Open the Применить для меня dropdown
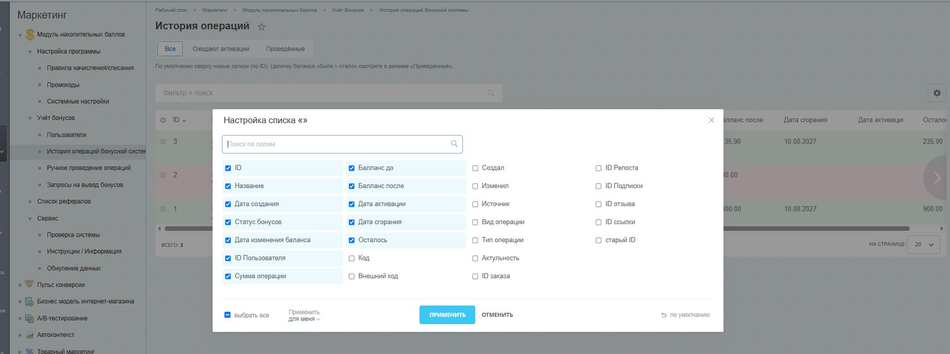 304,316
